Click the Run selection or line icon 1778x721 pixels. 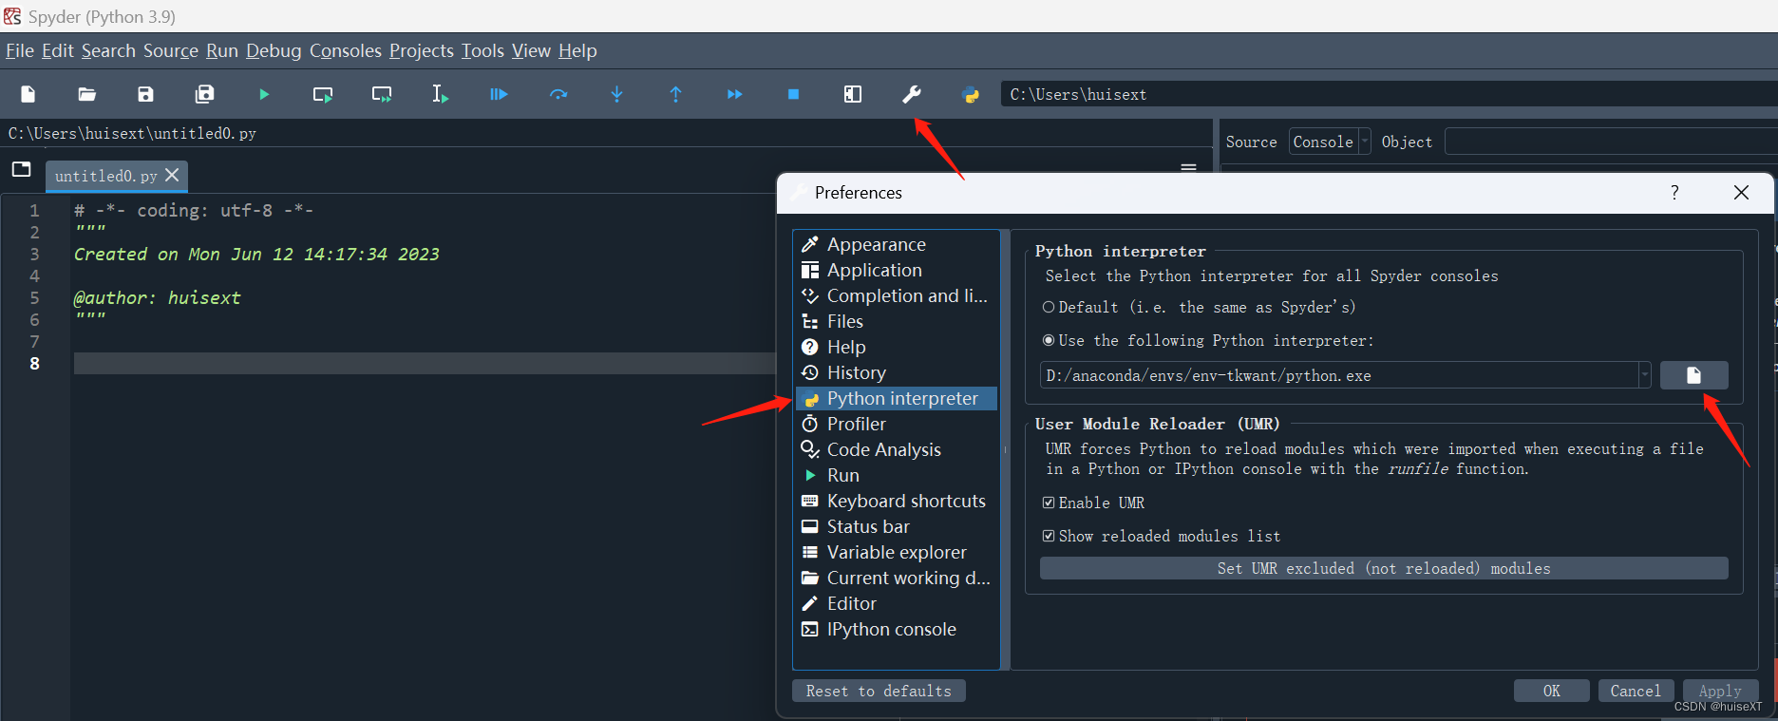pyautogui.click(x=440, y=94)
